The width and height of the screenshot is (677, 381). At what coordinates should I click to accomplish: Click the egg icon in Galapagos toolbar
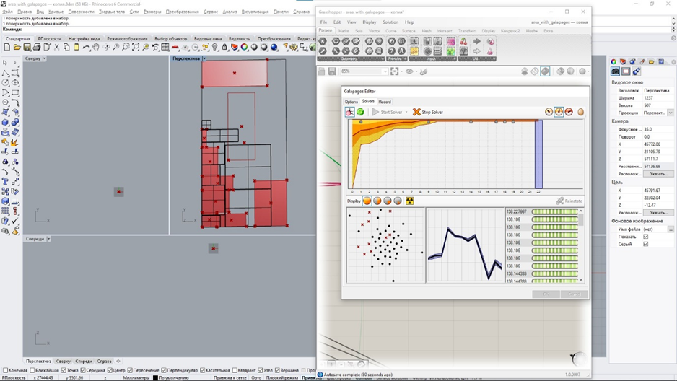(580, 112)
